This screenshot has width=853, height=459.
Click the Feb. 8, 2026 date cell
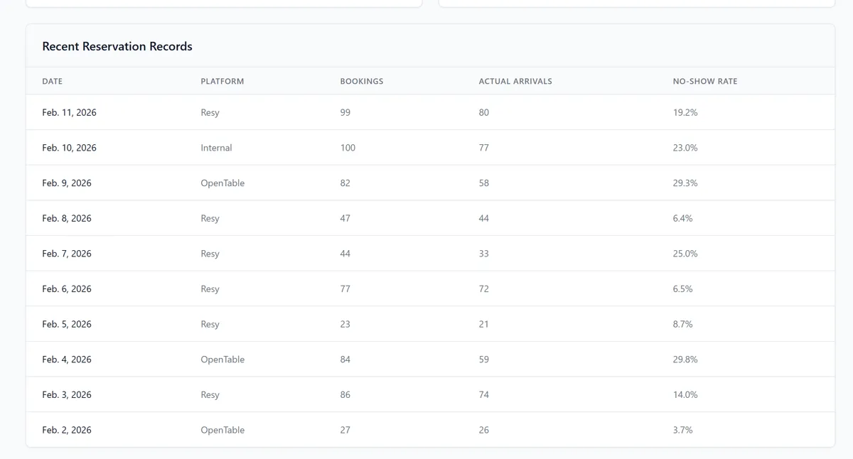(x=67, y=218)
